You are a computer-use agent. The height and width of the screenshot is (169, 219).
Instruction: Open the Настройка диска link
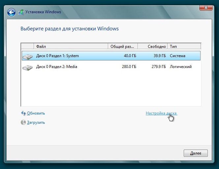click(x=161, y=113)
